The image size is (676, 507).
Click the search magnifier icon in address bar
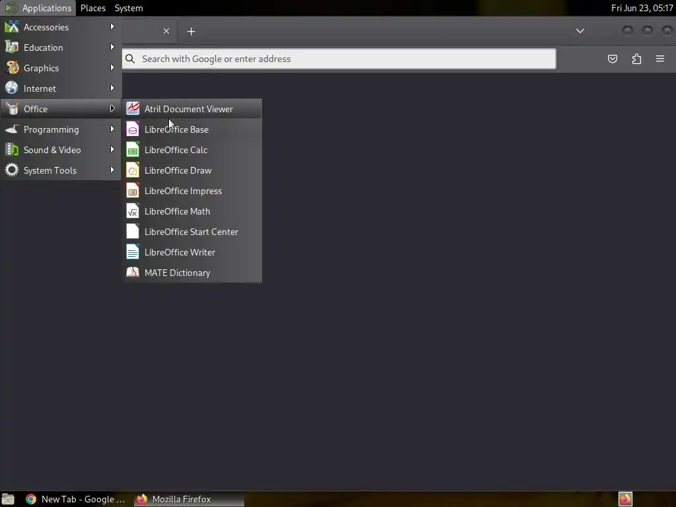coord(130,59)
